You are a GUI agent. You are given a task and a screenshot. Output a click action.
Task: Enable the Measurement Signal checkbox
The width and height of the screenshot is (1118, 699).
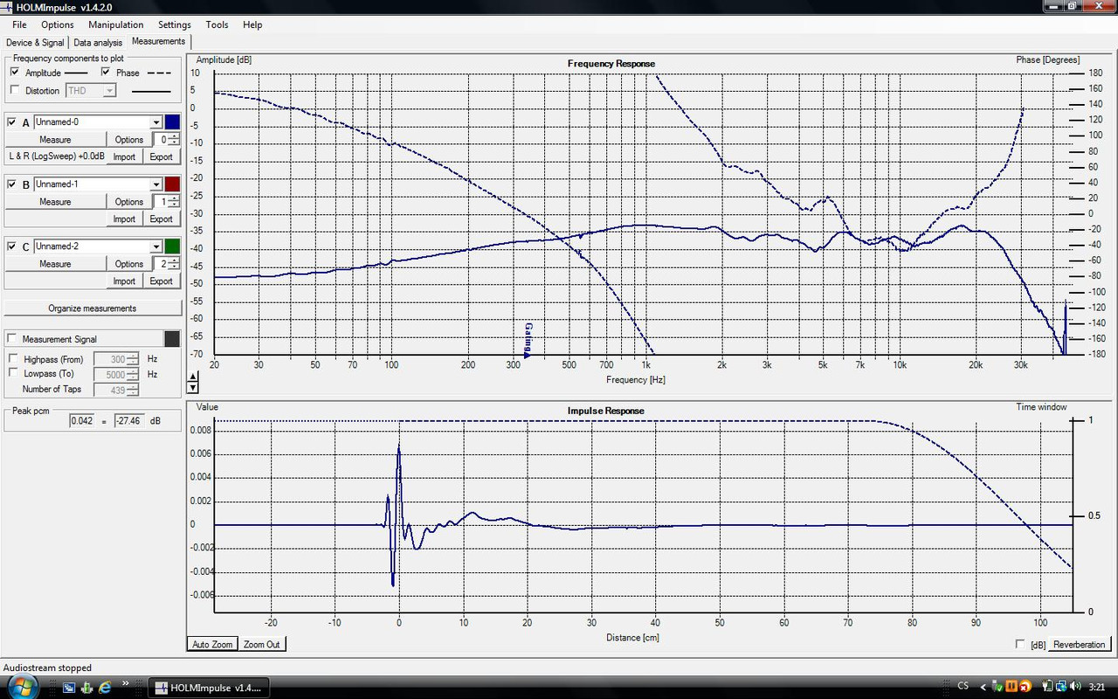click(12, 339)
